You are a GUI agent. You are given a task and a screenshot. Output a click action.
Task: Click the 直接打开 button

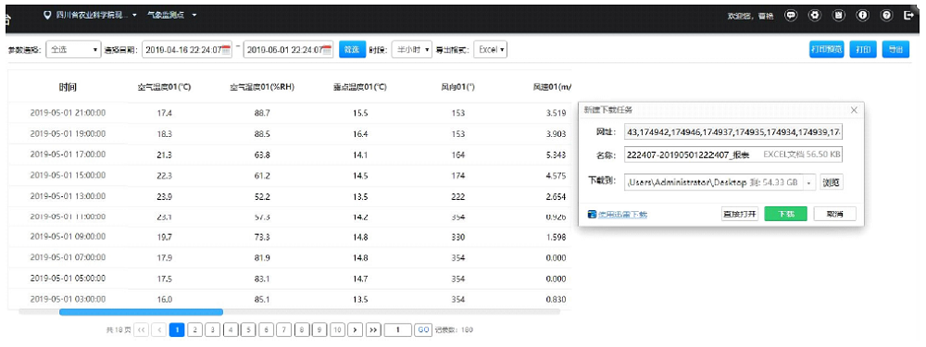[x=740, y=215]
